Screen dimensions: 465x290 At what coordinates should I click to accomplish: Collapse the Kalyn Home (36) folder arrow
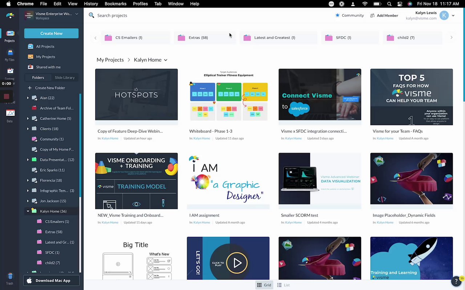(28, 211)
